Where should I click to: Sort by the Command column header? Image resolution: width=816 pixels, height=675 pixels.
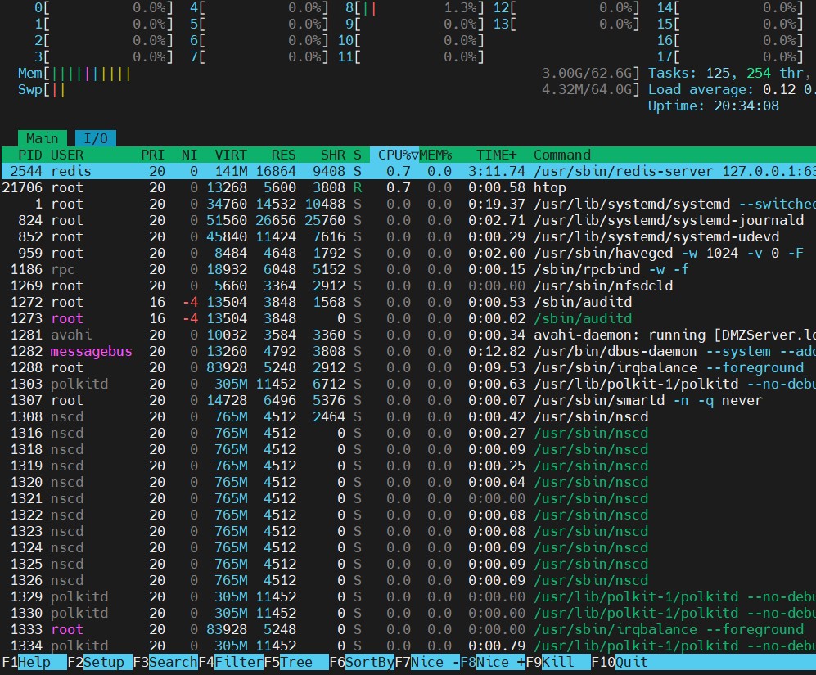(562, 155)
